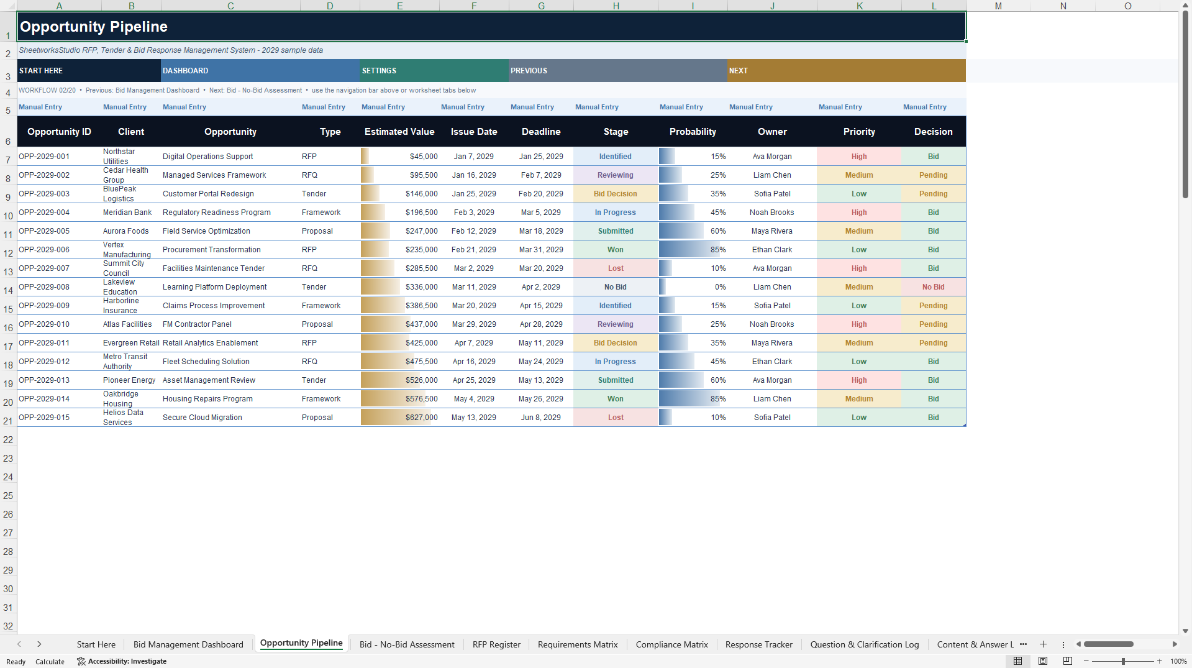Select the No Bid decision cell

tap(933, 287)
